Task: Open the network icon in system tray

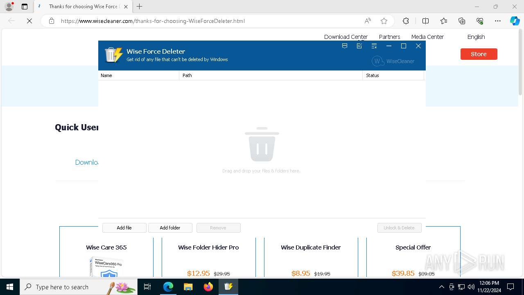Action: pyautogui.click(x=461, y=287)
